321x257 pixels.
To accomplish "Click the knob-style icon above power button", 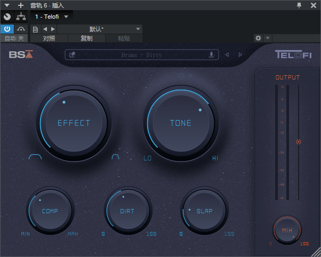I will point(7,17).
